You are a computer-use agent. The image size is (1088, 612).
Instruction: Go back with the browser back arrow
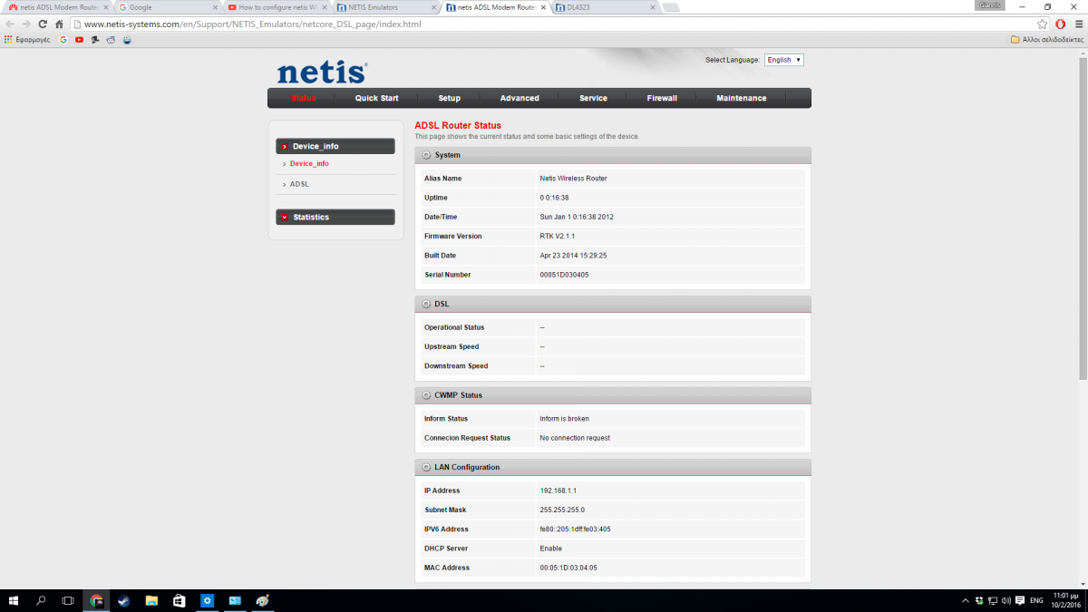(10, 24)
